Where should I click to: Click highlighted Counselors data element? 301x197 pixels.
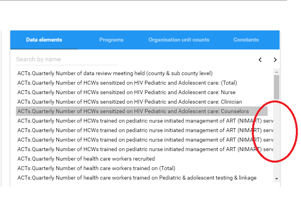click(x=133, y=111)
